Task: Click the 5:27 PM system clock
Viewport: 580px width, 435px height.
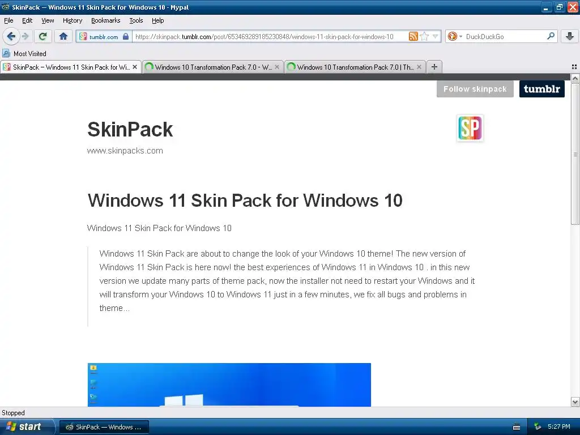Action: [559, 427]
